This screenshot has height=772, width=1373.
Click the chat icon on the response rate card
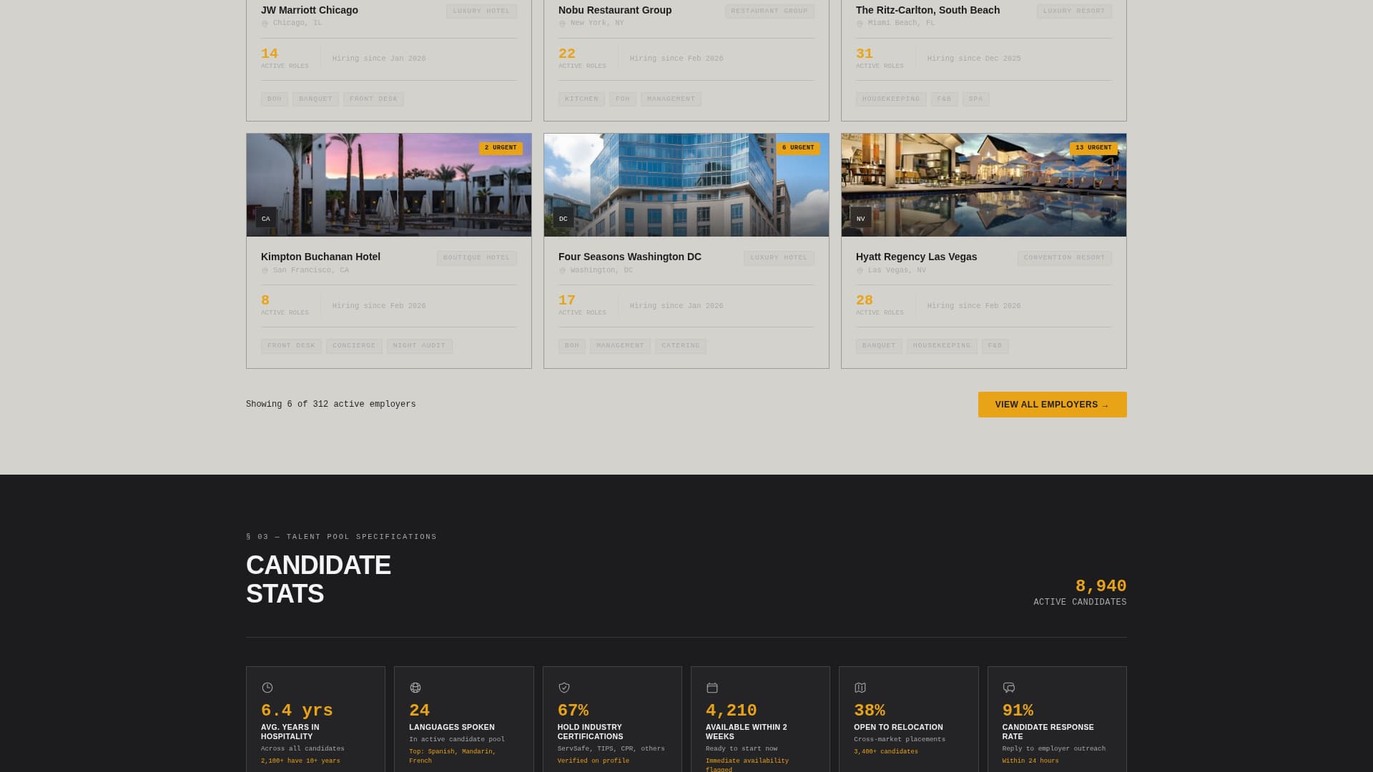click(1008, 687)
